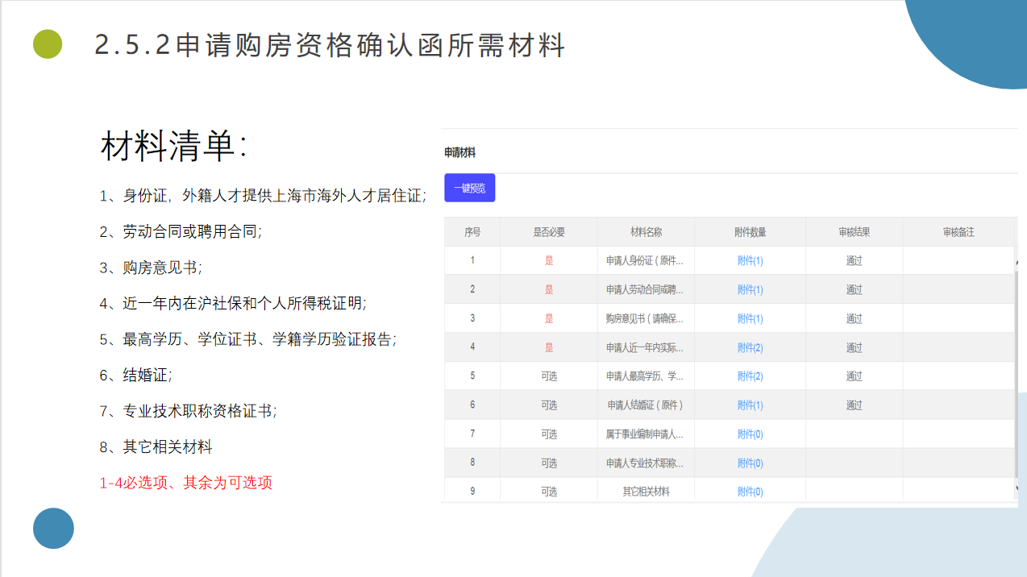Click 通过 result in row 6

point(854,405)
